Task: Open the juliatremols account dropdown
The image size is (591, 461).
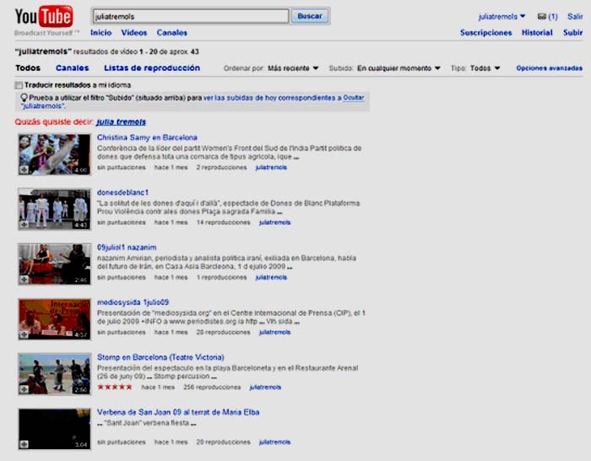Action: (502, 17)
